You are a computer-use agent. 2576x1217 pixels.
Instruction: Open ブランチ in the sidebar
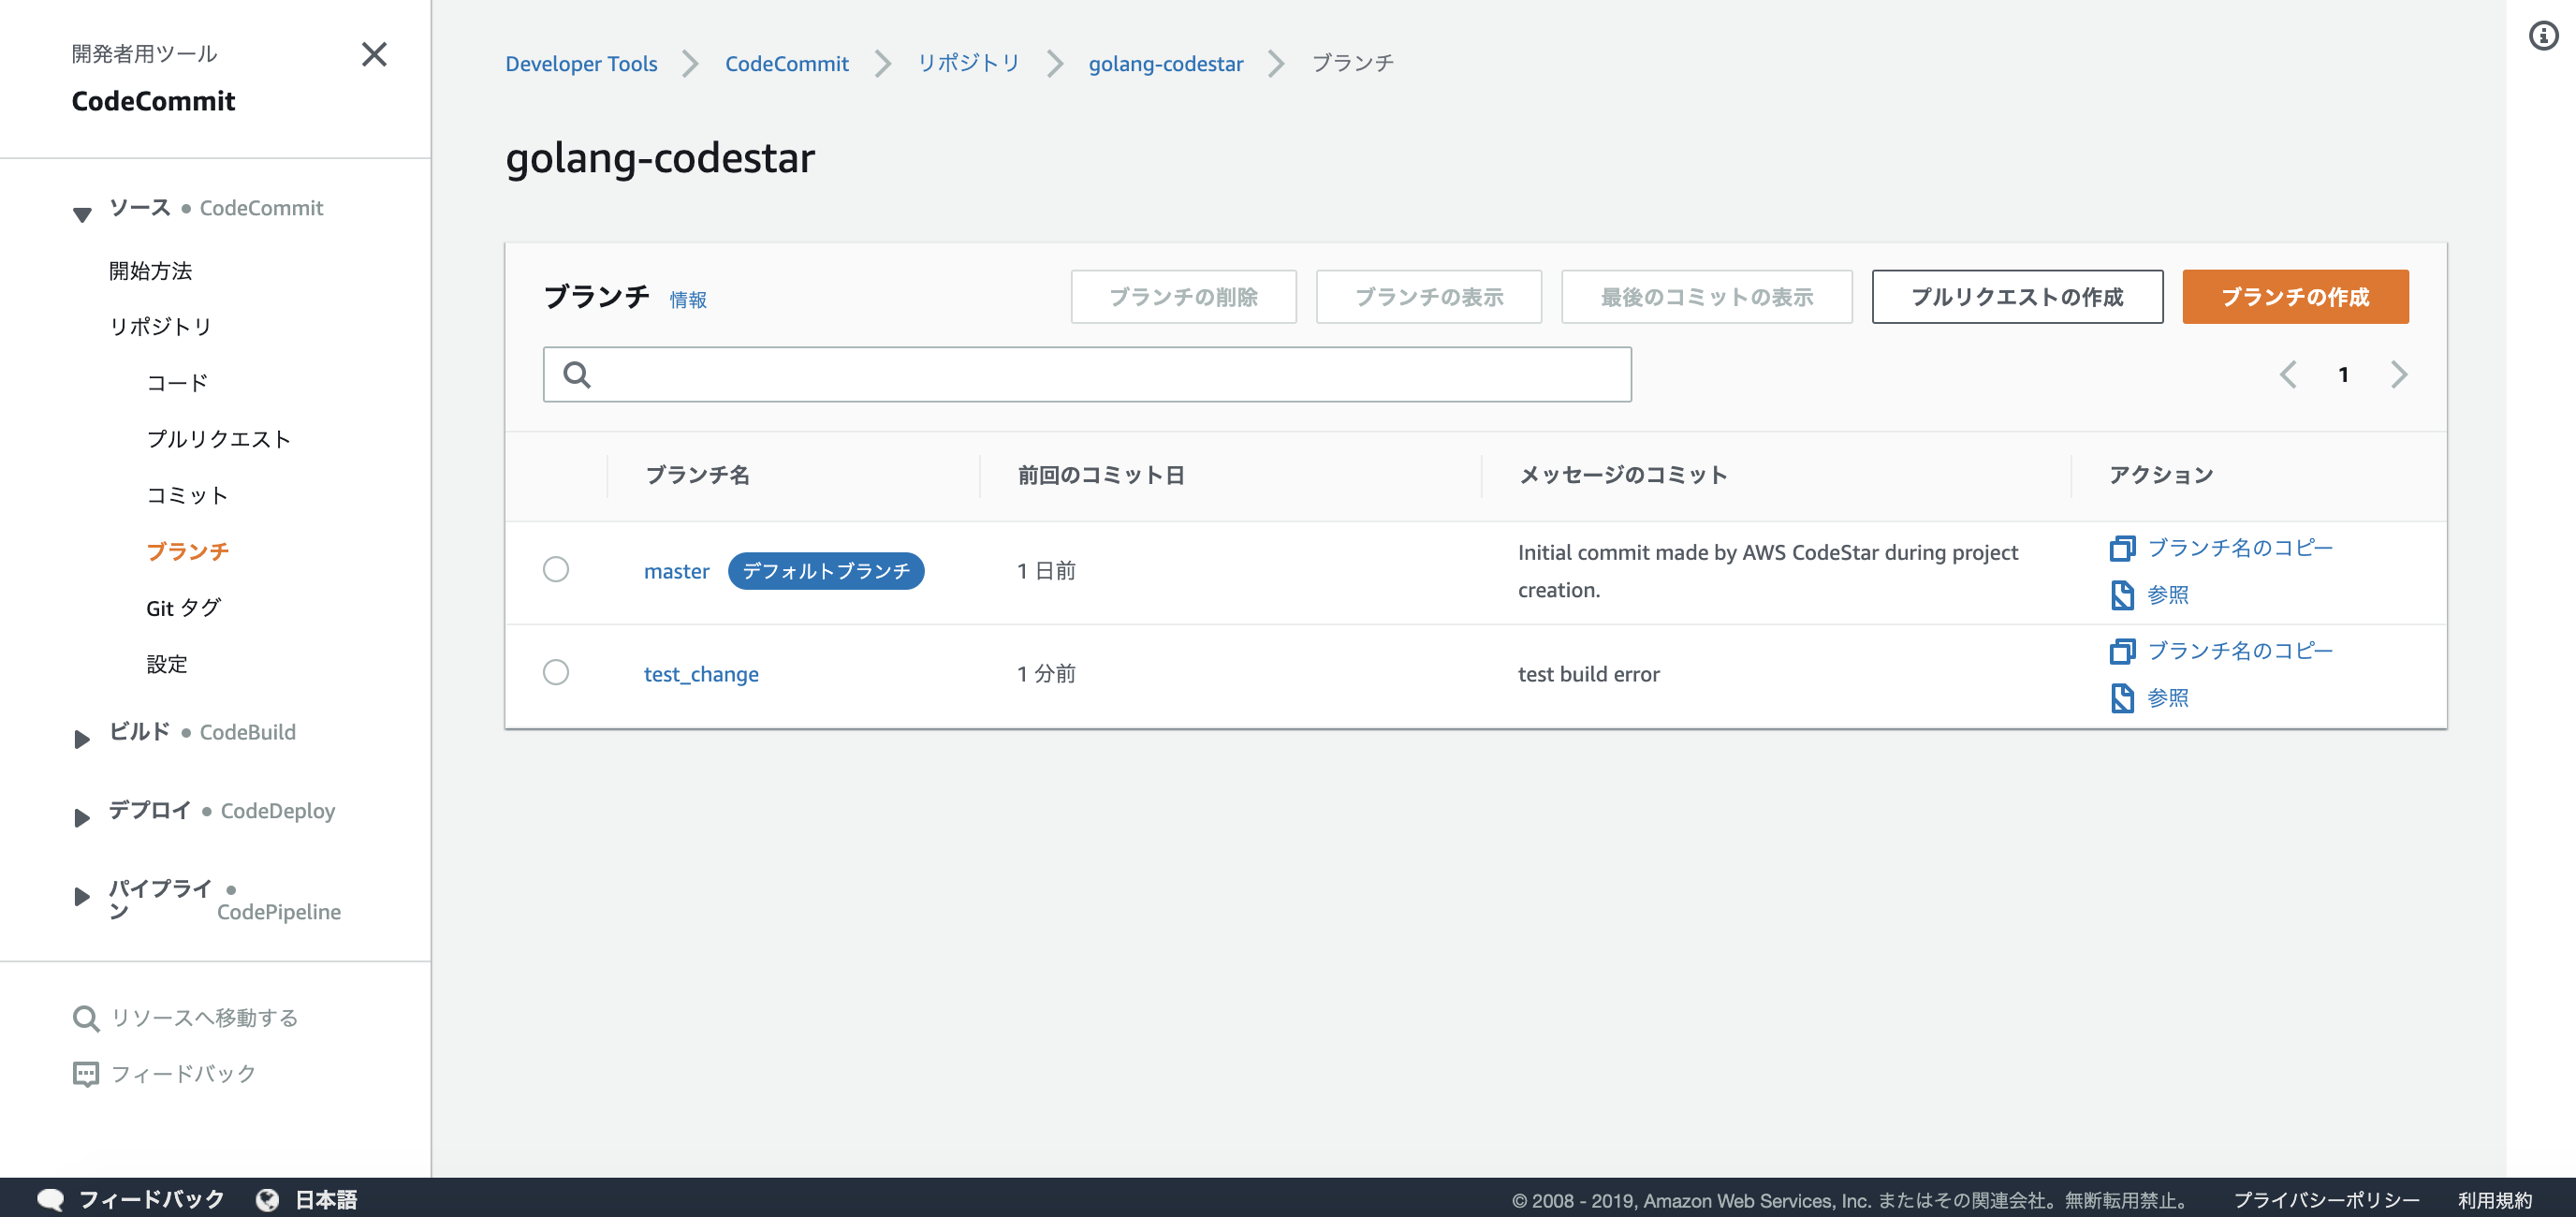(x=187, y=551)
